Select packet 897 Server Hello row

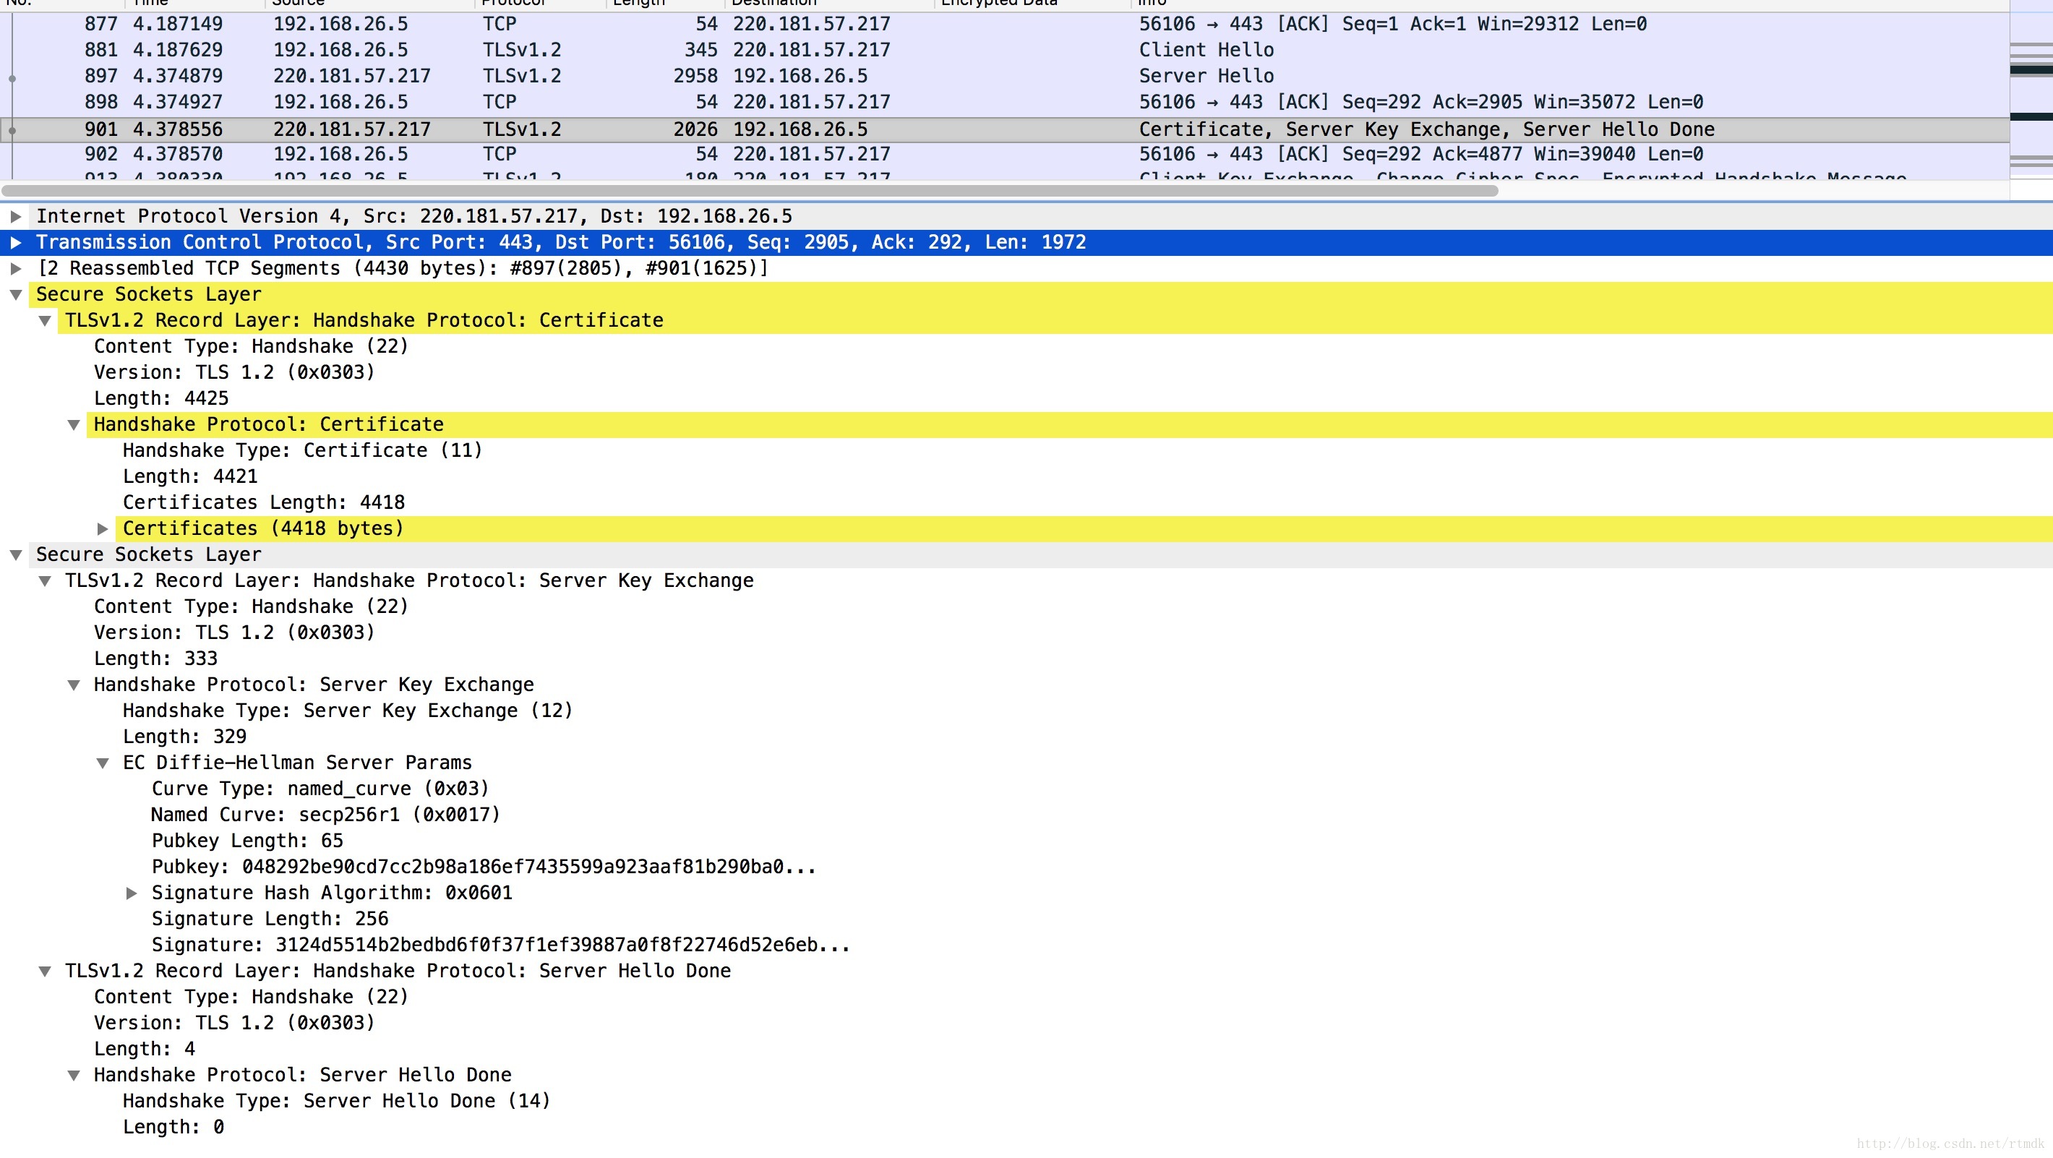pos(1004,77)
